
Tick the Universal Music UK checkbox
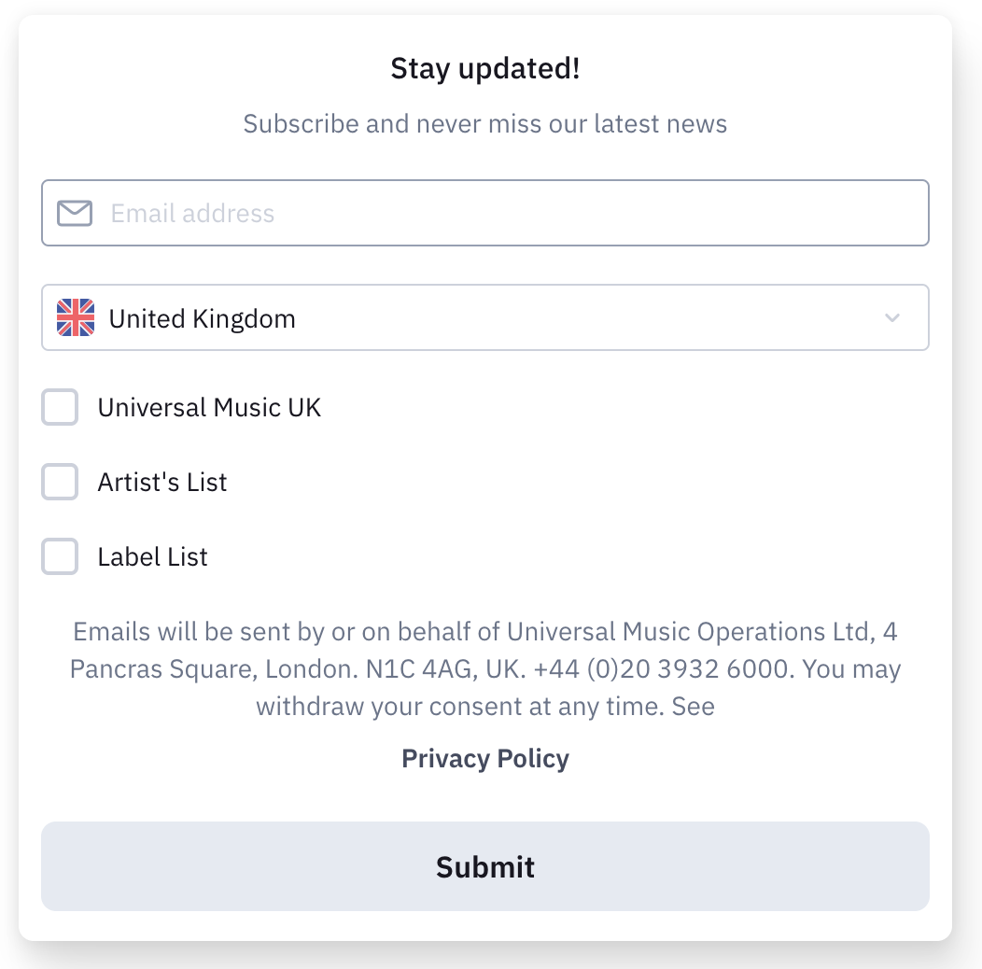(x=60, y=408)
